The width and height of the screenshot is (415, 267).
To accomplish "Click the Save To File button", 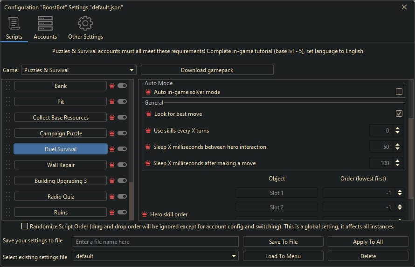I will pos(283,242).
